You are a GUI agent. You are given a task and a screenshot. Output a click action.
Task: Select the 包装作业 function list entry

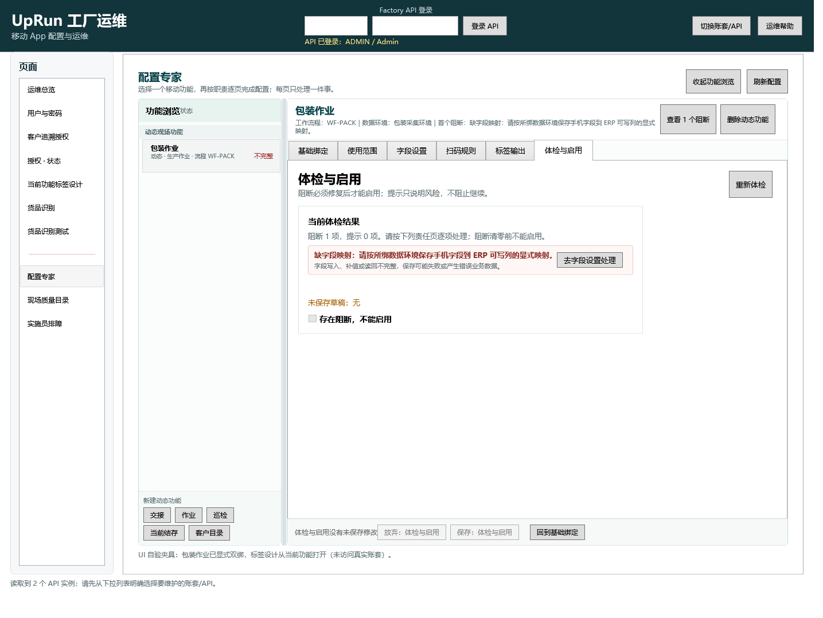click(211, 156)
